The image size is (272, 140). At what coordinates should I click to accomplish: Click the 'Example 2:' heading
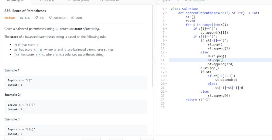(x=13, y=95)
